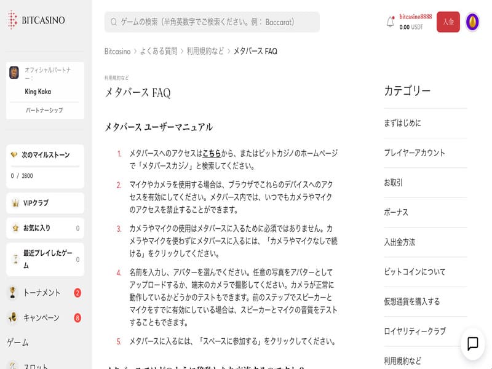Select まずはじめに category
This screenshot has width=492, height=369.
(x=402, y=123)
